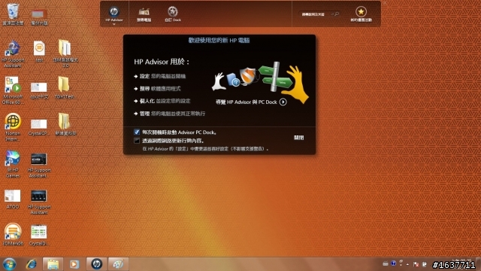Select the 新增資料夾 new folder icon
481x271 pixels.
[x=65, y=124]
